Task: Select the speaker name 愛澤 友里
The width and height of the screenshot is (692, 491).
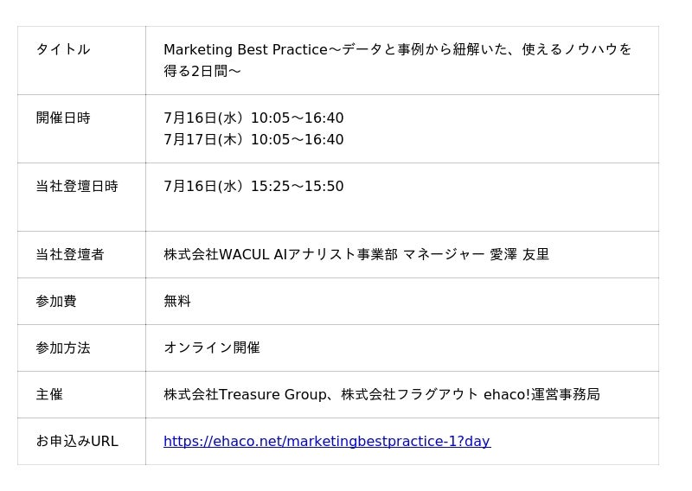Action: [x=520, y=254]
